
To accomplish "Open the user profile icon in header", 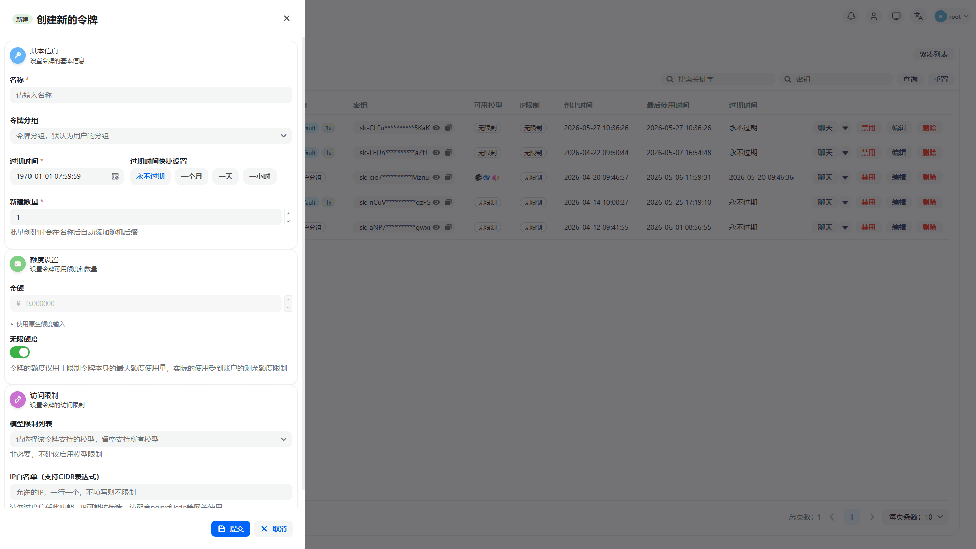I will pos(874,16).
